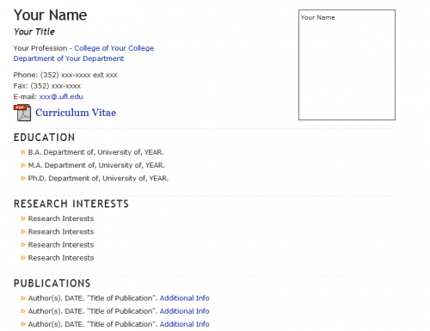Click the Your Profession text
430x331 pixels.
click(40, 48)
